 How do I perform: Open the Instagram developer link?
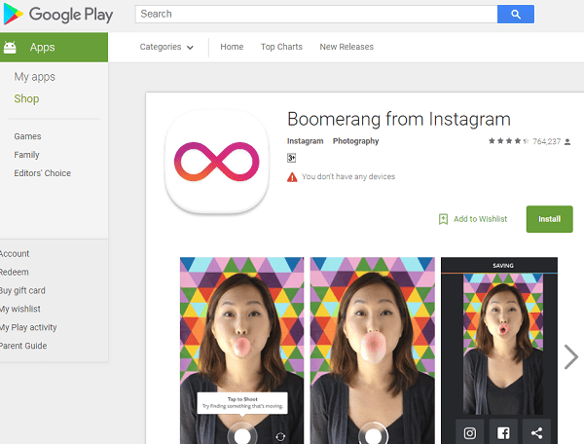305,141
